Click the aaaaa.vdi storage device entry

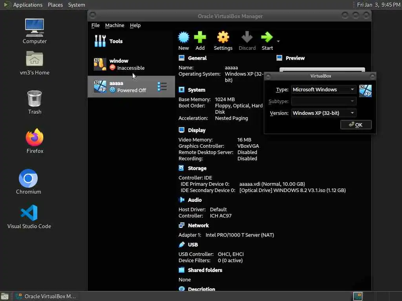coord(272,184)
